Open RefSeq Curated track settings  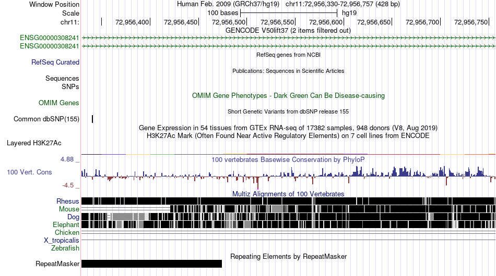tap(55, 62)
